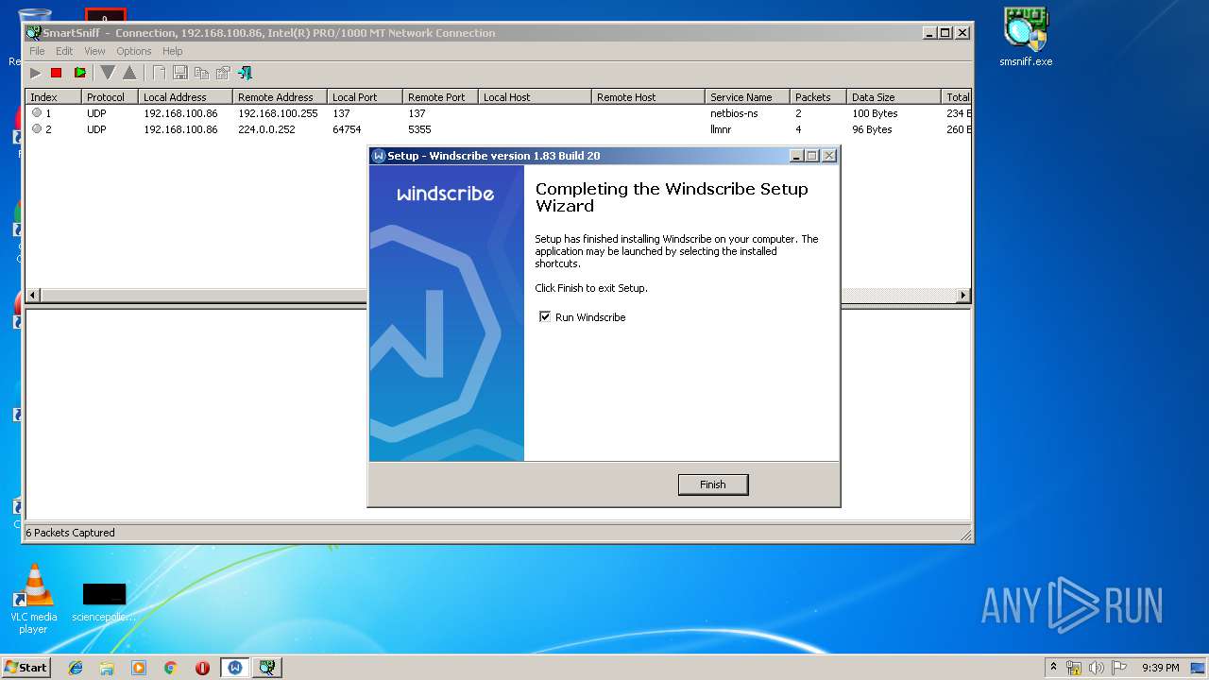This screenshot has height=680, width=1209.
Task: Open the View menu in SmartSniff
Action: click(x=94, y=51)
